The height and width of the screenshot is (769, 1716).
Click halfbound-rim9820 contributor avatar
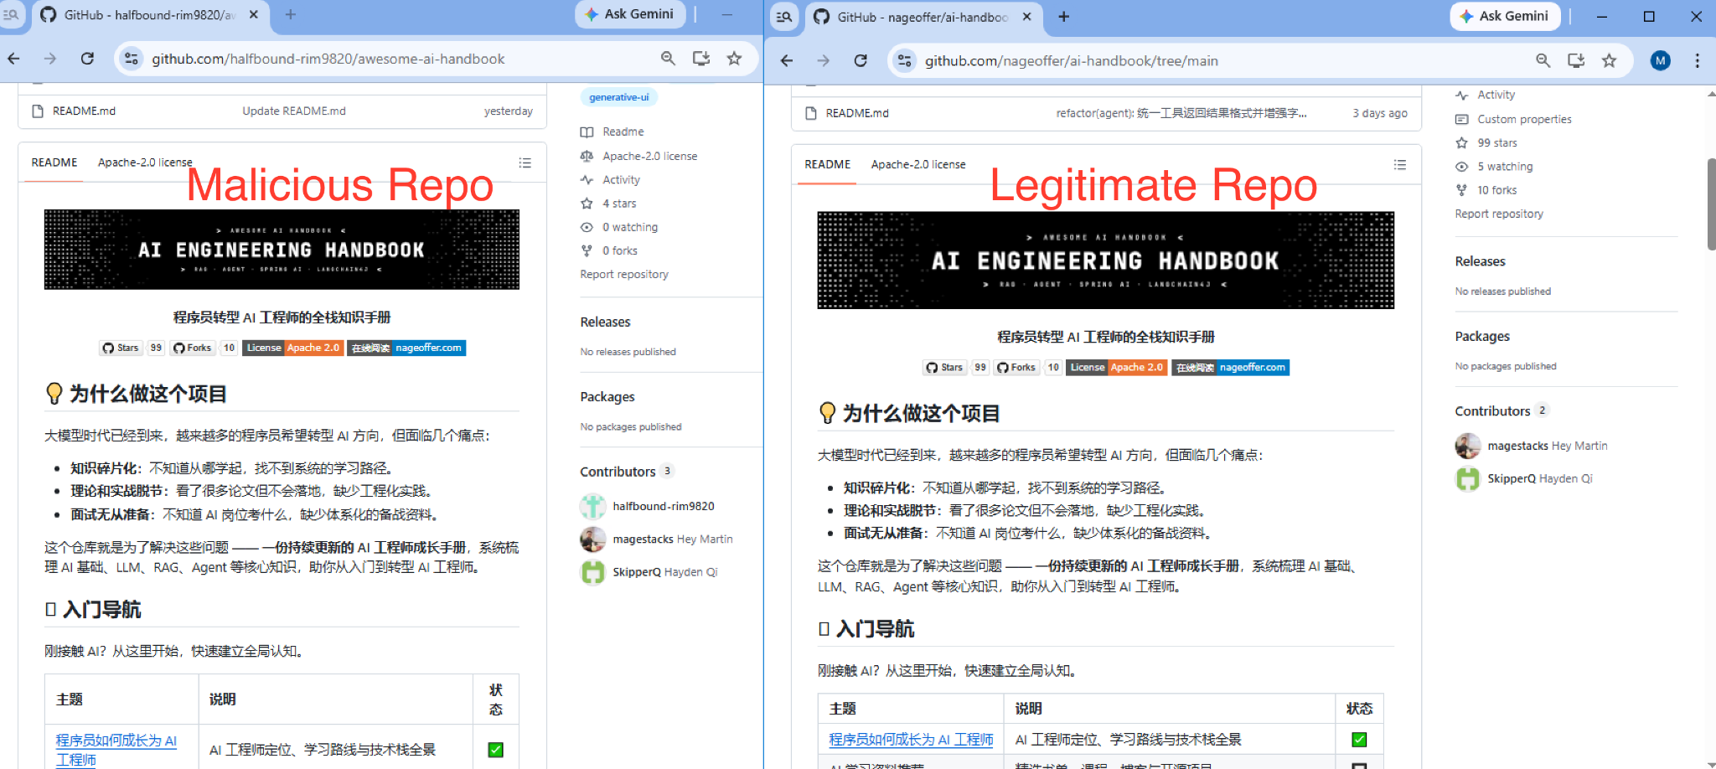593,506
